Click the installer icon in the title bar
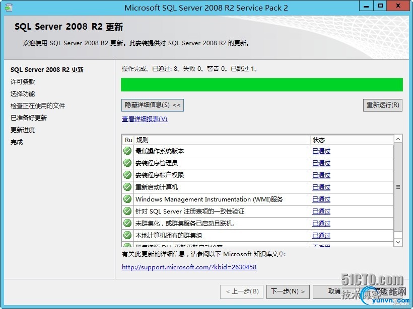This screenshot has width=413, height=309. pos(8,8)
